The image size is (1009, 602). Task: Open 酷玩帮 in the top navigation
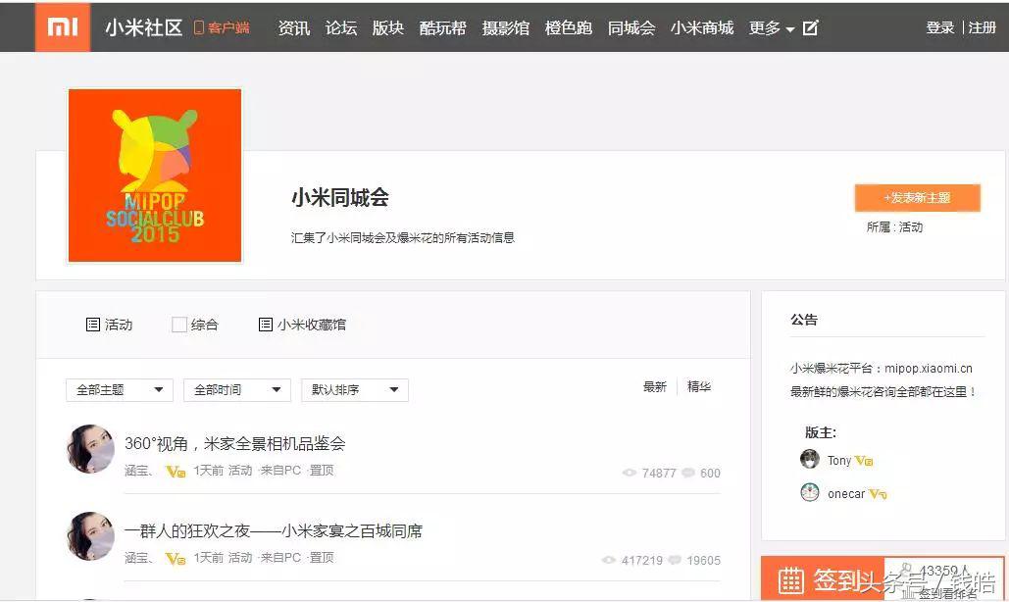pos(443,27)
